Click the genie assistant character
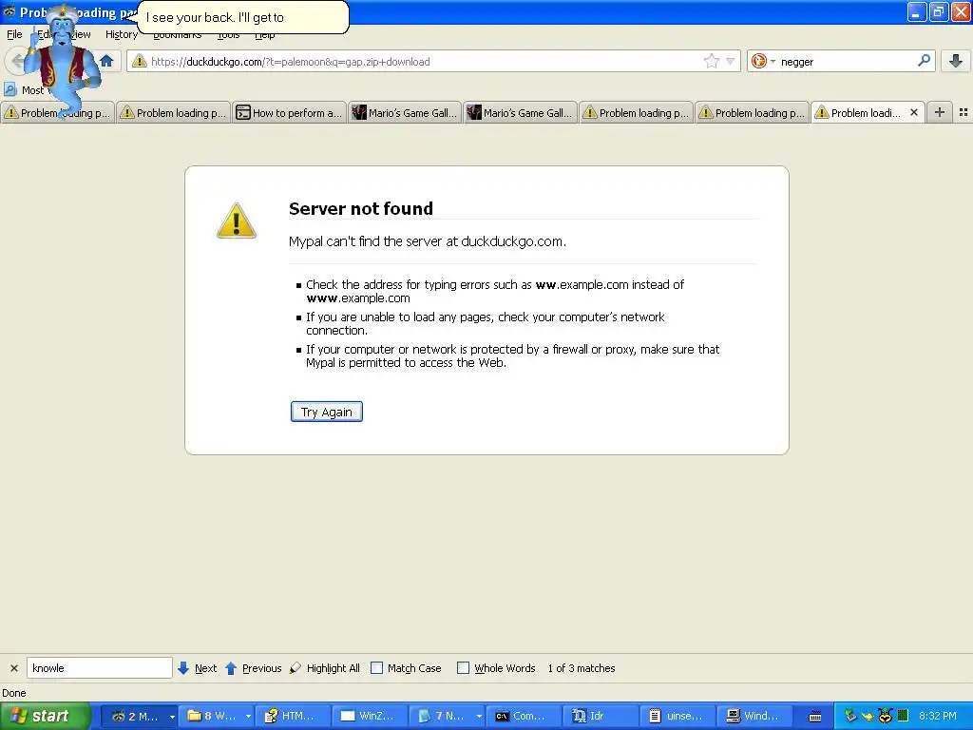 [62, 59]
